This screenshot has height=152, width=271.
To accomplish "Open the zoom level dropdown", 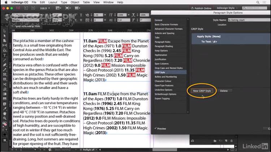I will pos(49,8).
